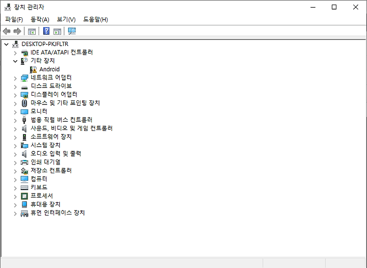Viewport: 367px width, 268px height.
Task: Click the 디스플레이 어댑터 icon
Action: (24, 95)
